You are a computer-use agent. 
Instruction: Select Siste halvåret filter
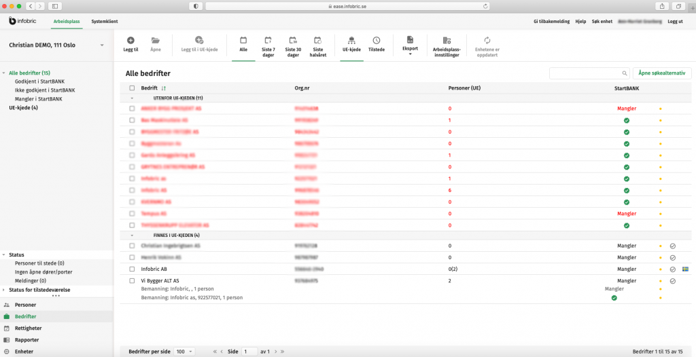(317, 40)
